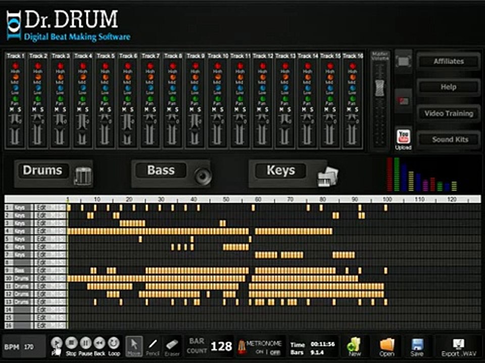The image size is (485, 363).
Task: Mute Track 4 with M button
Action: (79, 109)
